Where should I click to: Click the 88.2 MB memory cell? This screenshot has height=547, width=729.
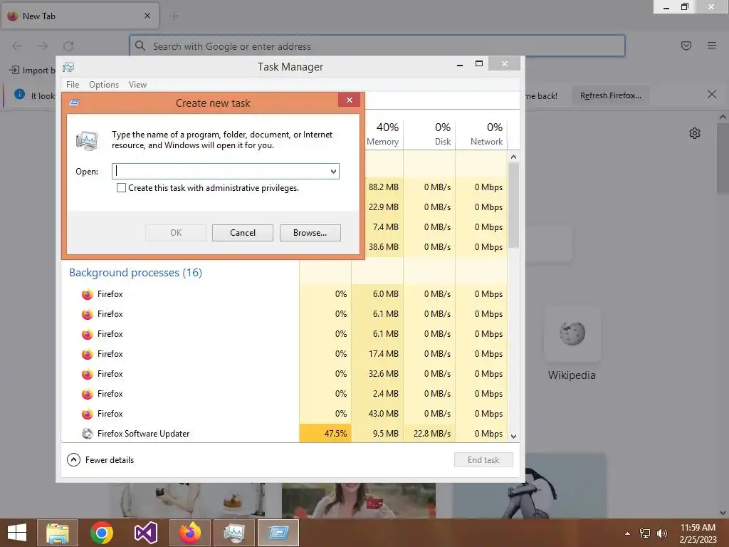click(x=383, y=187)
